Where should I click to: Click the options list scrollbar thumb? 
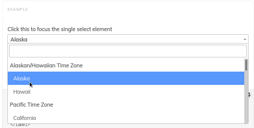click(x=246, y=65)
